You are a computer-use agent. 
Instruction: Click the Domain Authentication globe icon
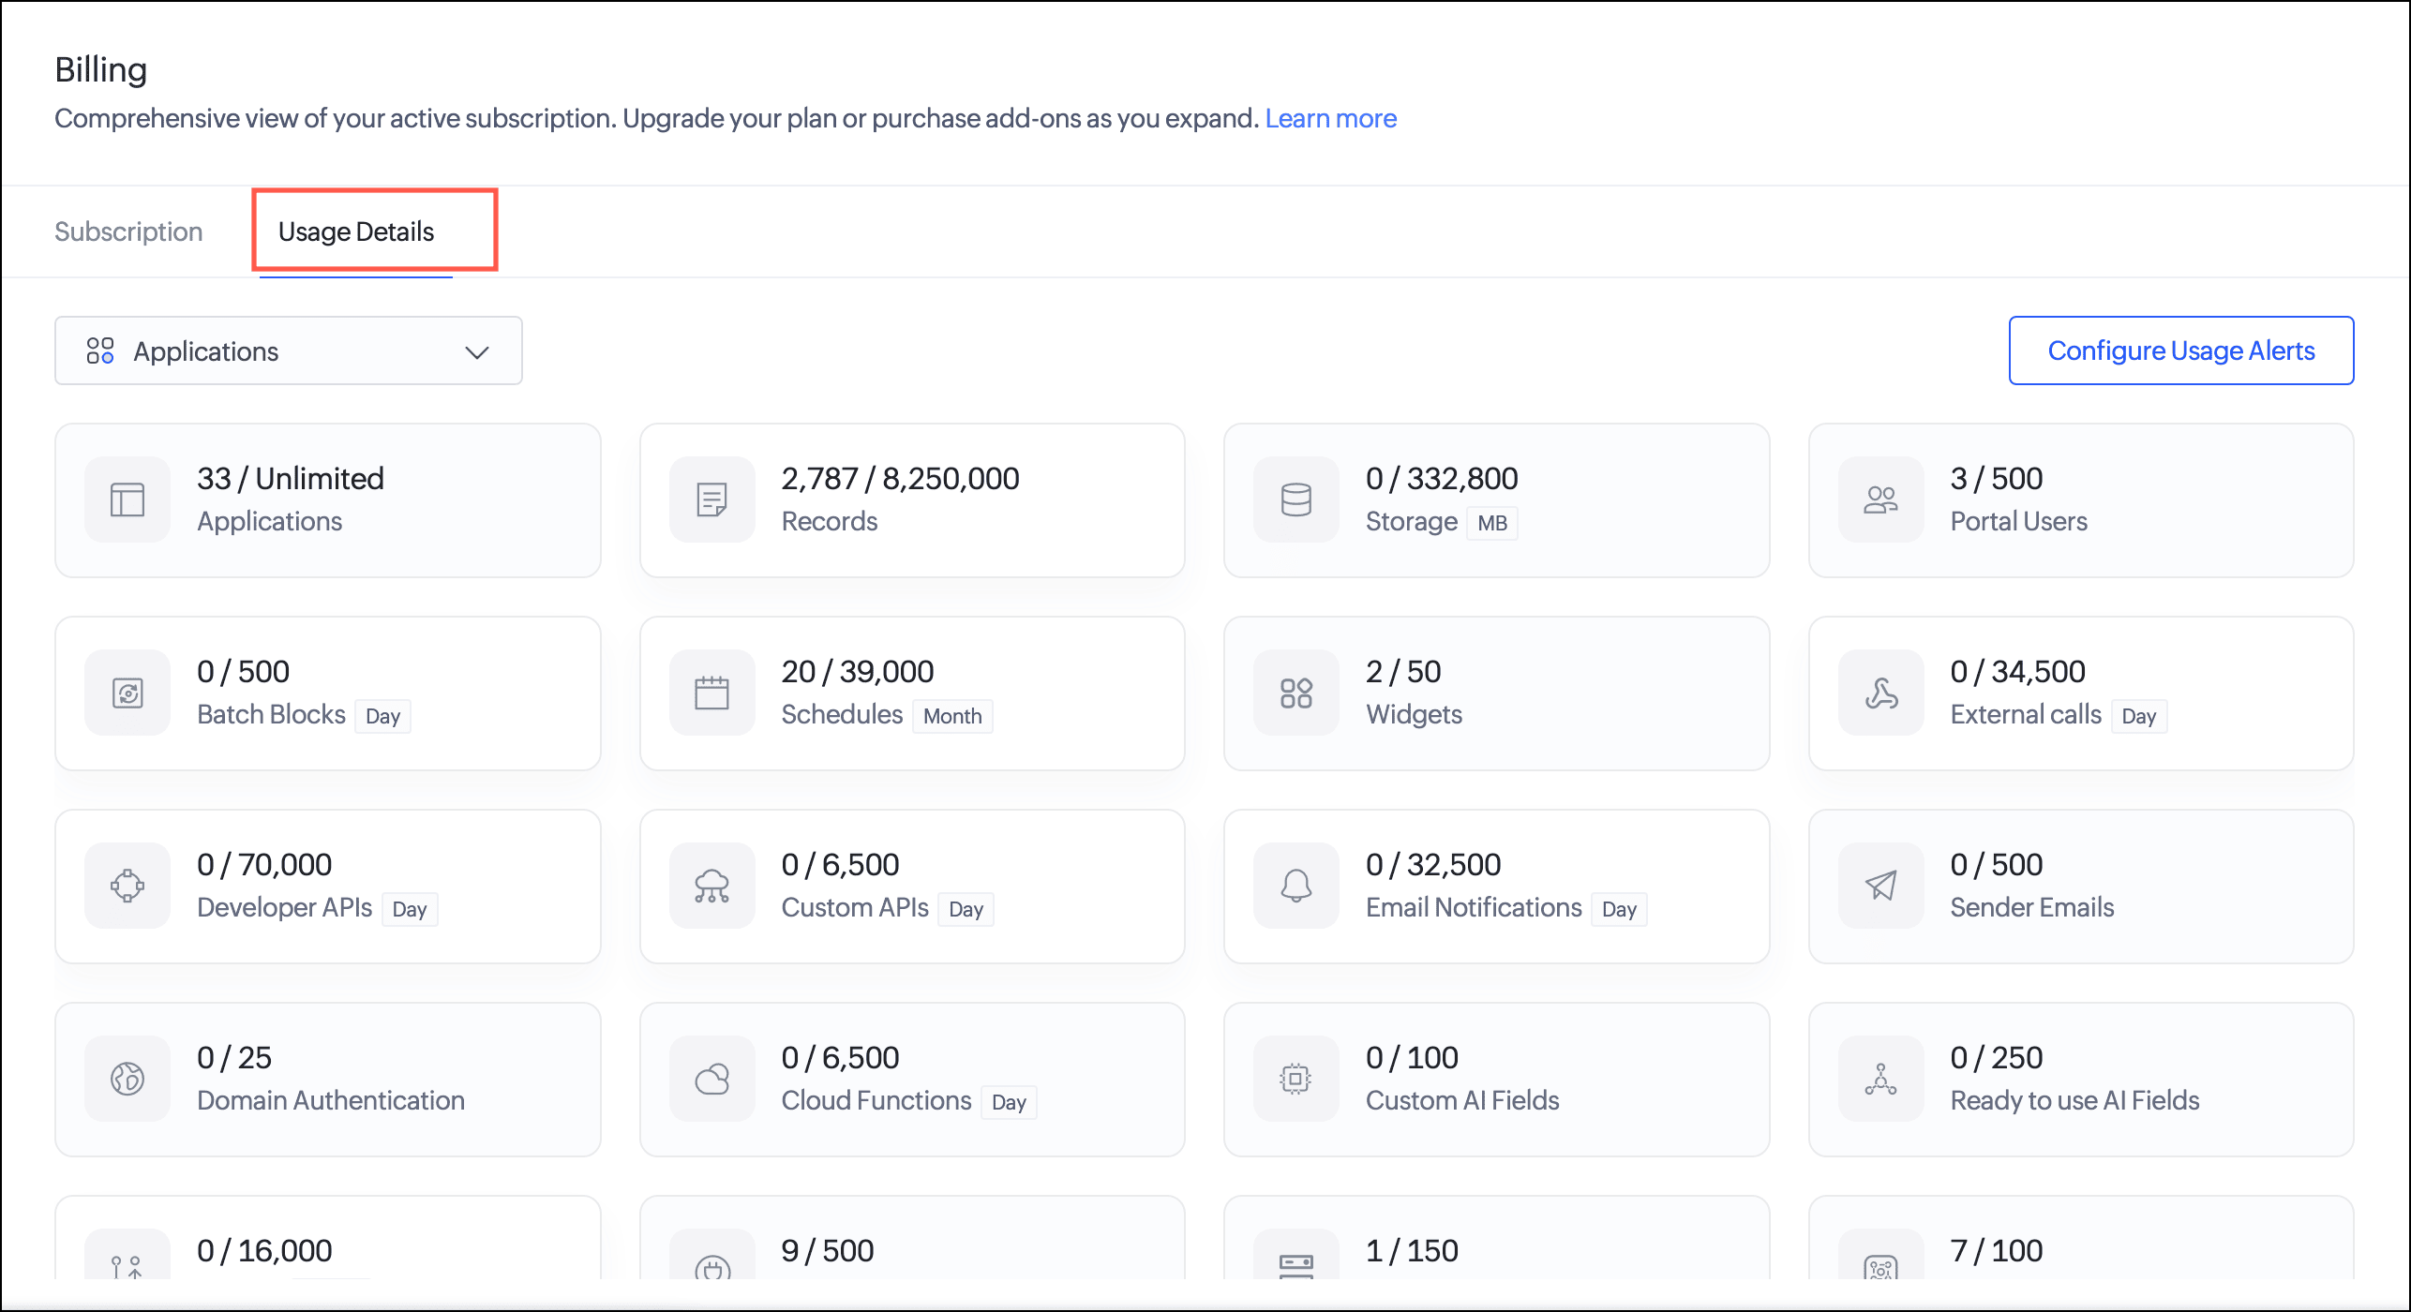coord(127,1079)
